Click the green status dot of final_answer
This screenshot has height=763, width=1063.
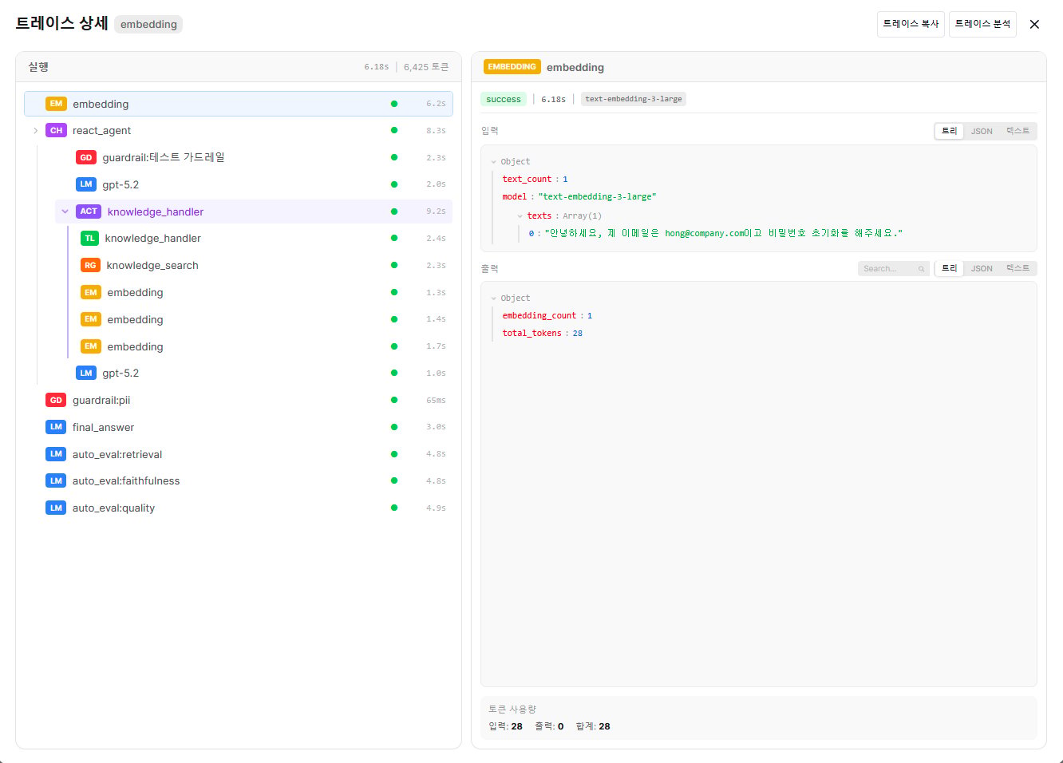point(394,427)
